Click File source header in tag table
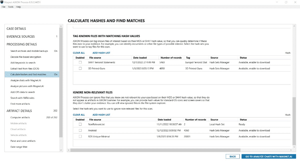Screen dimensions: 300x161 95,58
